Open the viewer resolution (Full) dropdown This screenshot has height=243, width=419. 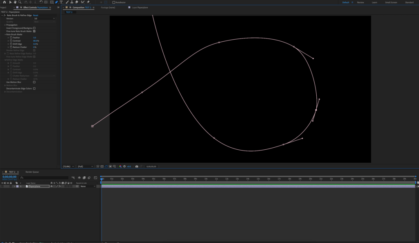(x=85, y=166)
